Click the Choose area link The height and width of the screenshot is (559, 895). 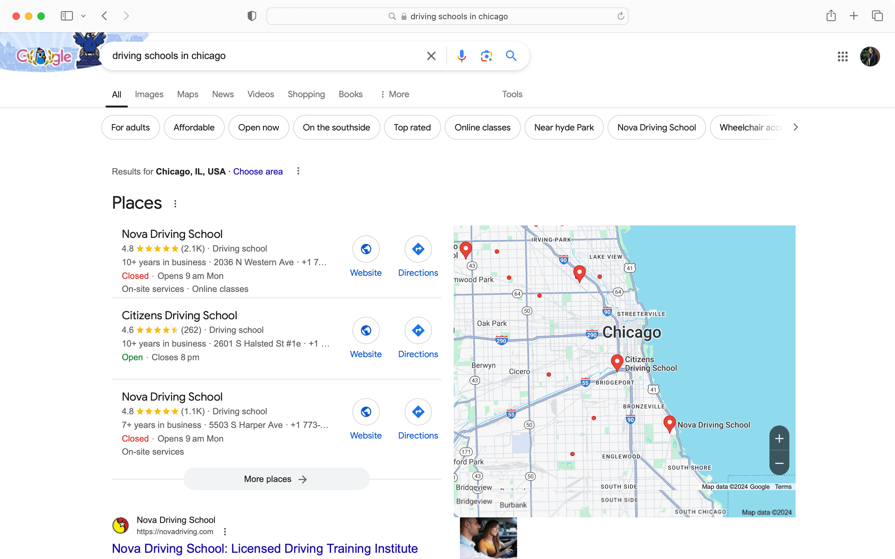(x=258, y=171)
